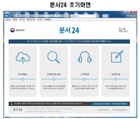Click the PDF Reader 다운로드 button
Image resolution: width=140 pixels, height=119 pixels.
[x=119, y=104]
